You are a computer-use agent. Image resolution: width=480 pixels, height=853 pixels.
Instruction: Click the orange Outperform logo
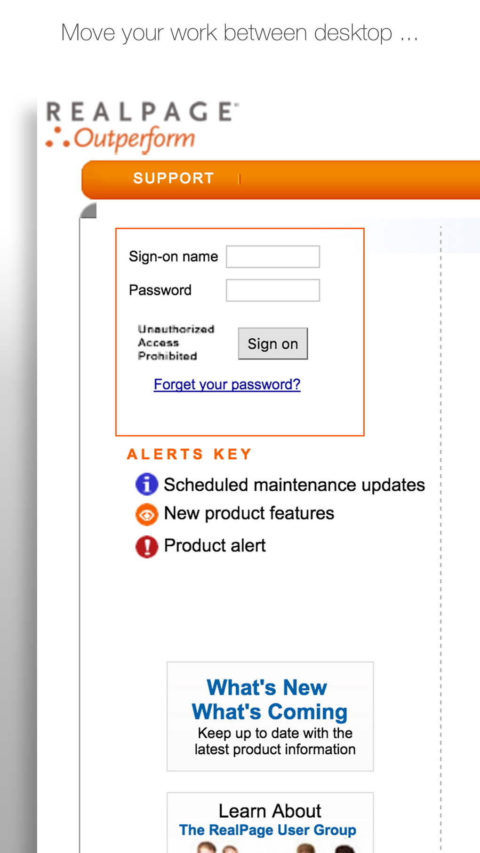click(x=120, y=139)
